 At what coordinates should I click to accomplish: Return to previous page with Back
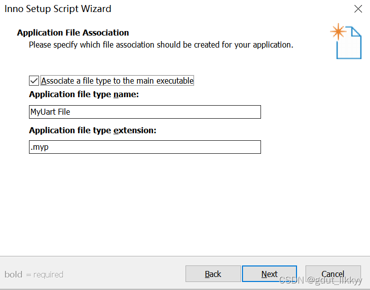coord(213,273)
